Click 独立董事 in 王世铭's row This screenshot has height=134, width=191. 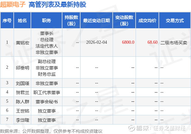click(47, 111)
